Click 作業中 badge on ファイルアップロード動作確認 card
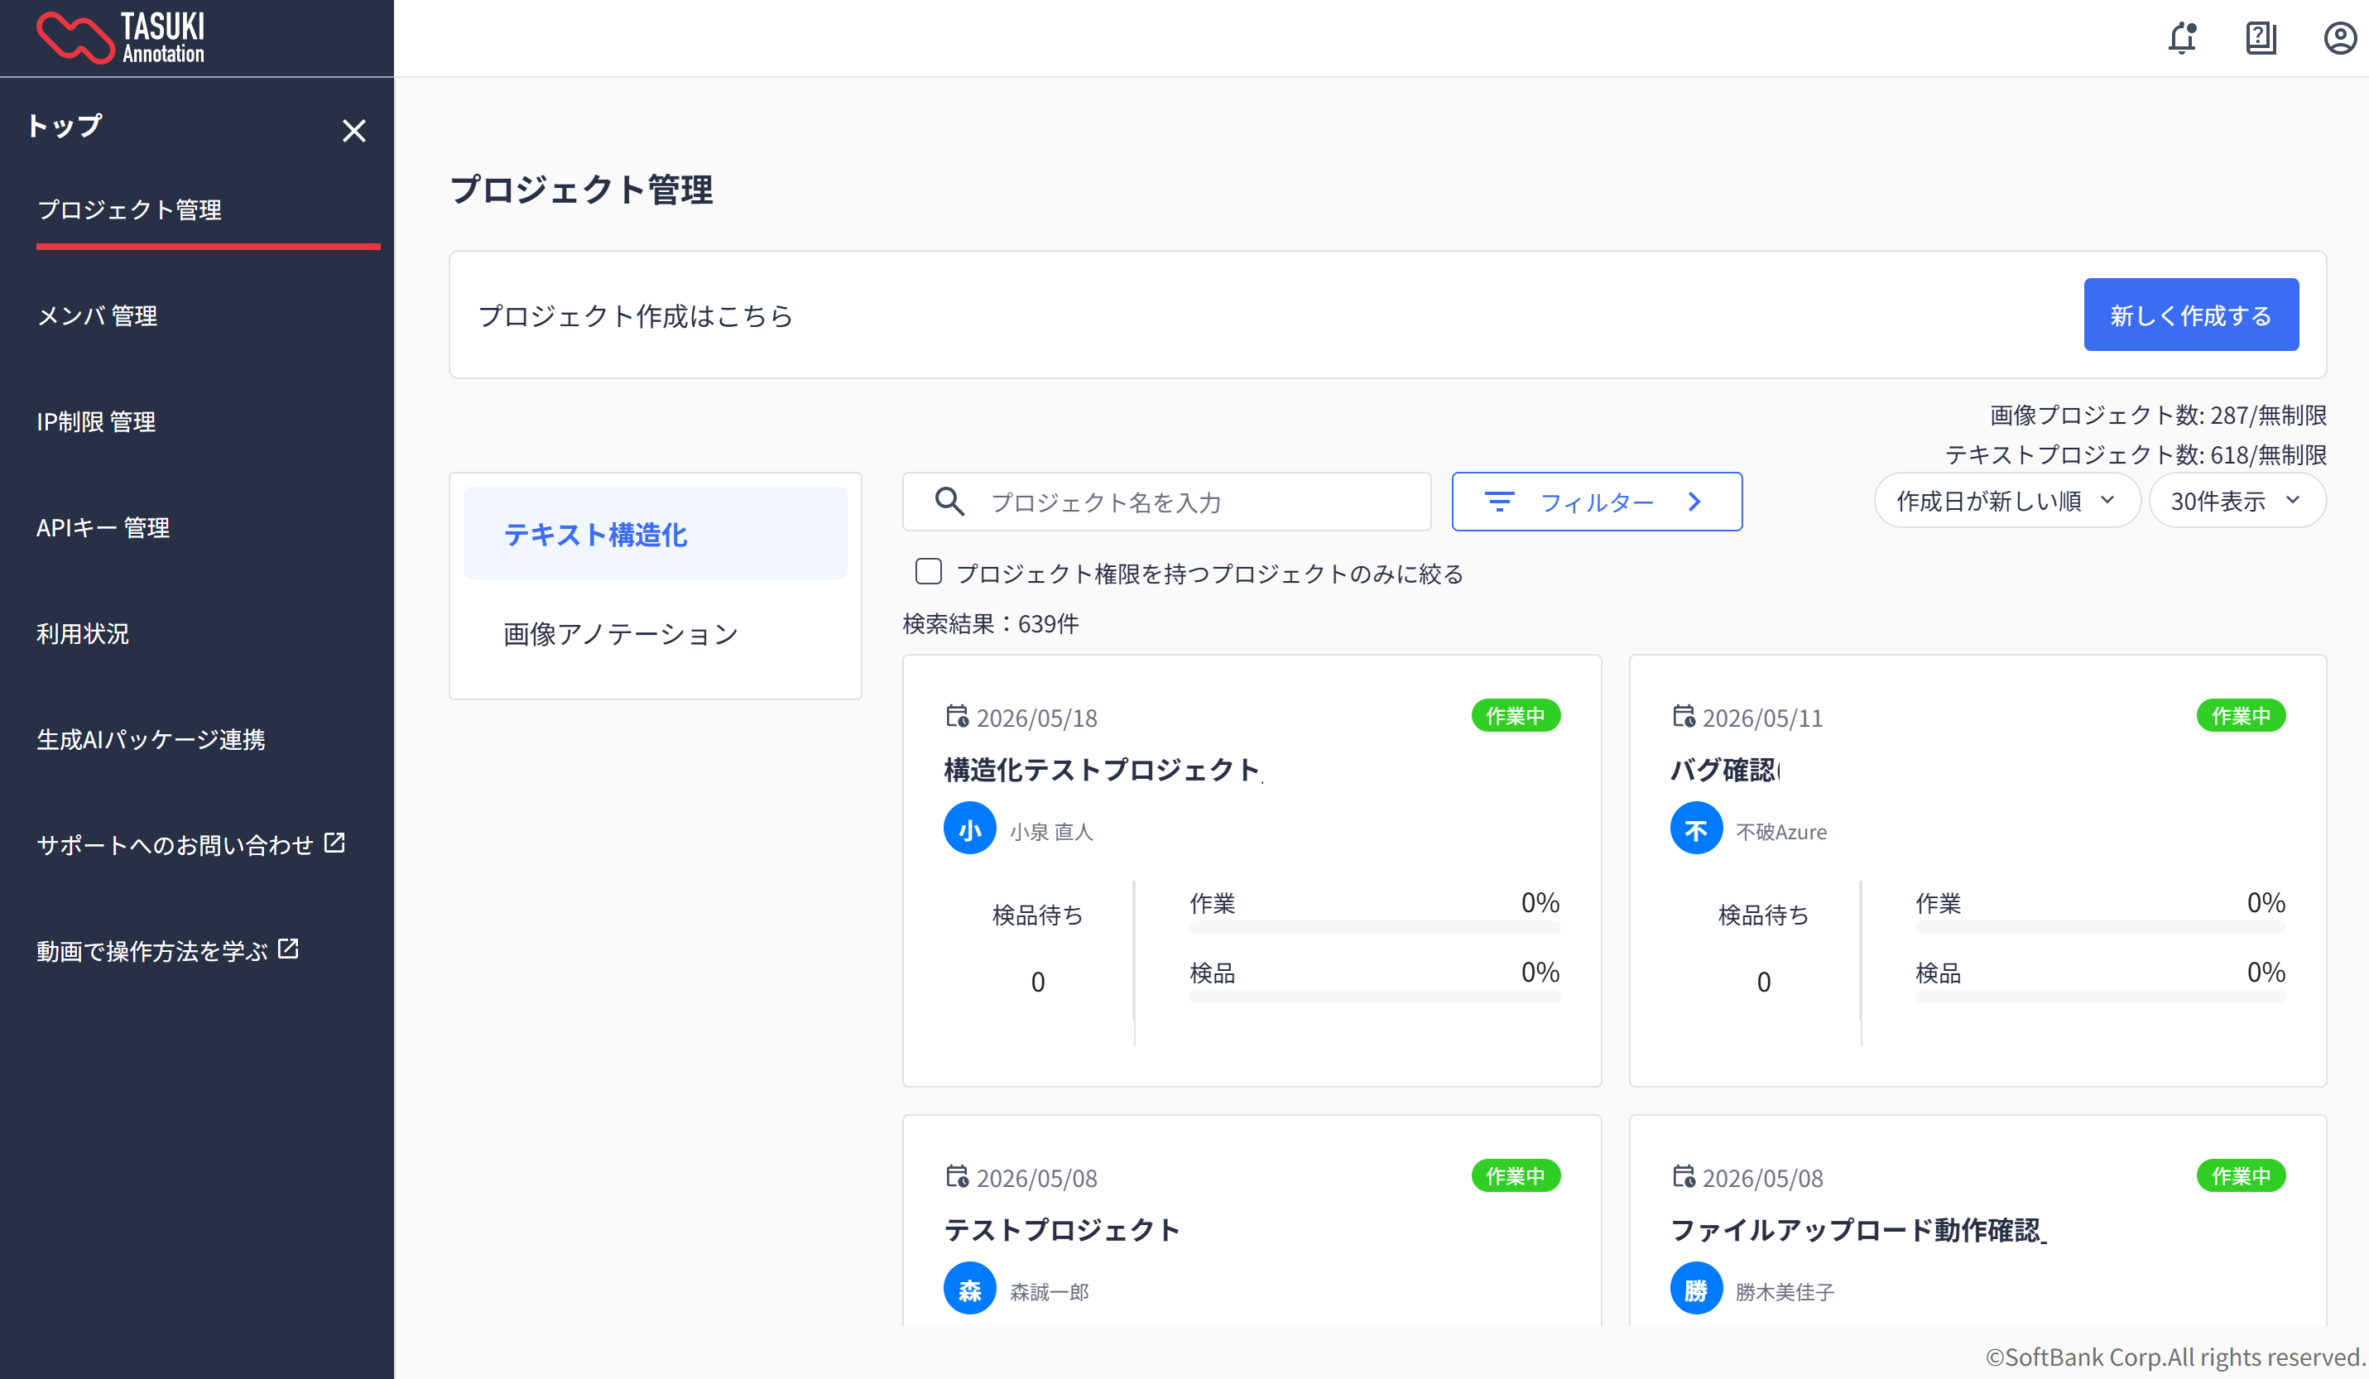 2242,1175
